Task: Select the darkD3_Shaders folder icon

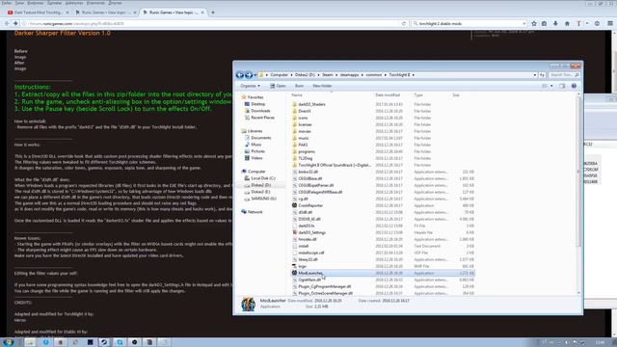Action: pos(294,104)
